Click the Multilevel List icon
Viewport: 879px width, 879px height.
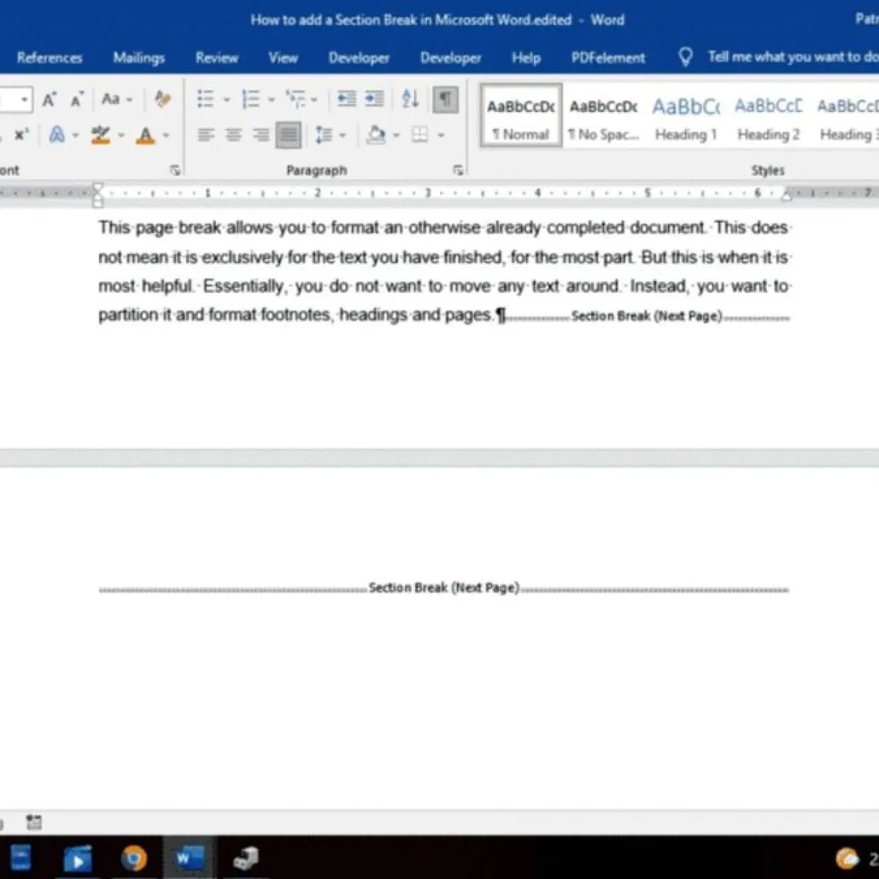click(295, 99)
